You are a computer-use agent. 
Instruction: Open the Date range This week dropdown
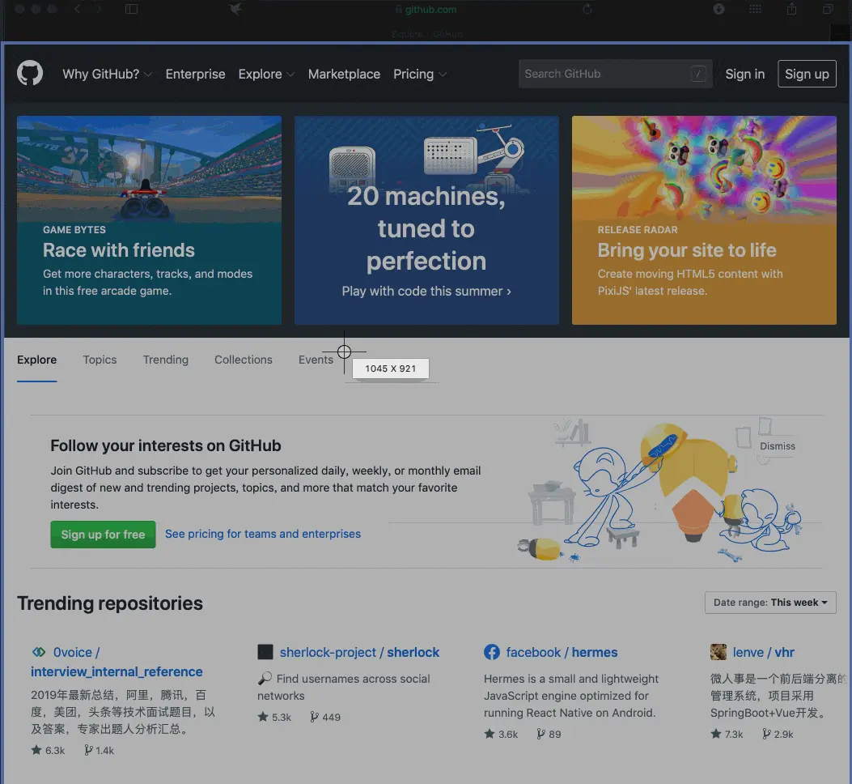pos(770,603)
